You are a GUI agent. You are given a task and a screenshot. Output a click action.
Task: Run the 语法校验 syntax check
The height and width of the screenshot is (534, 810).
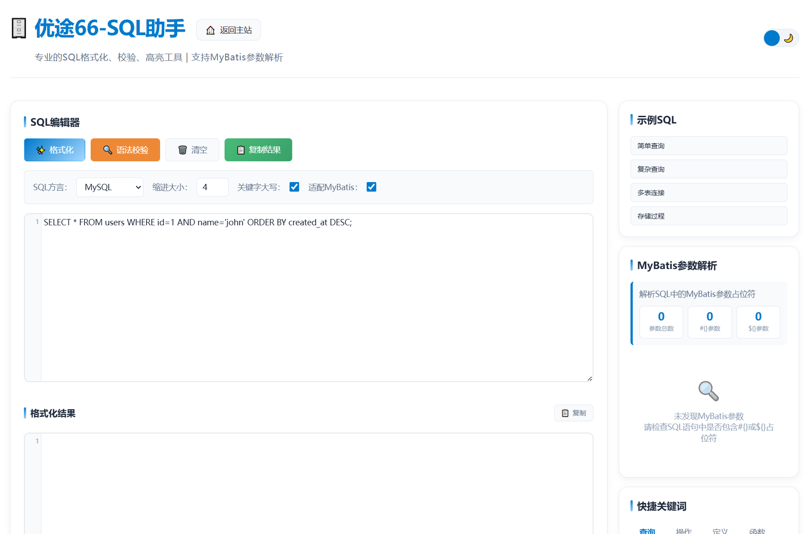[125, 150]
